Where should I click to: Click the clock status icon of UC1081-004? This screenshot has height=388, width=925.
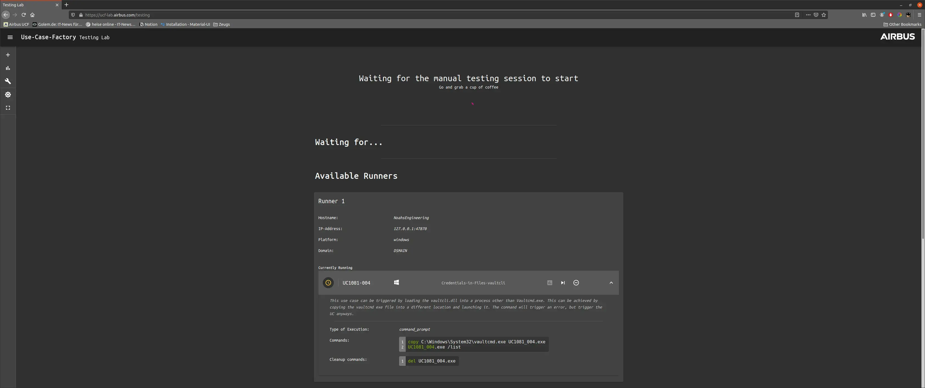(328, 283)
